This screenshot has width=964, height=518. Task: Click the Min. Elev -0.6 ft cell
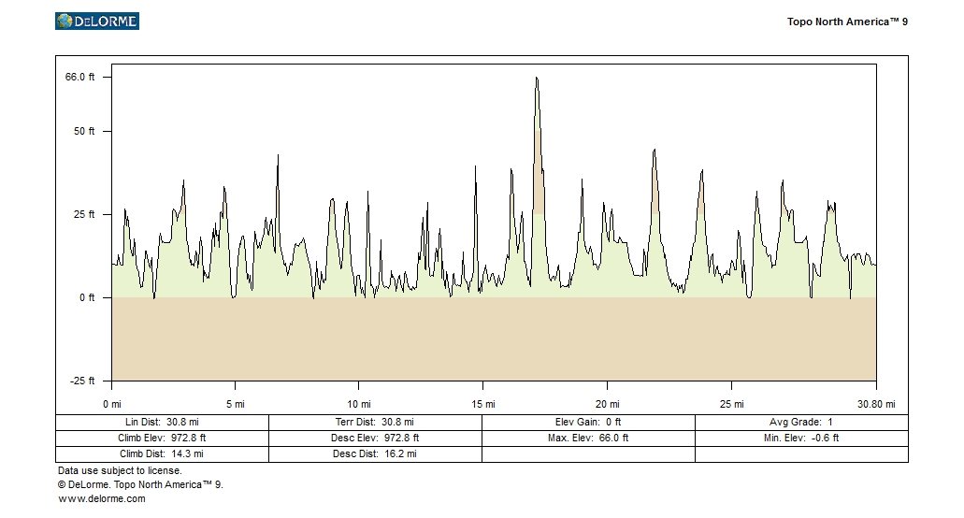click(x=801, y=438)
